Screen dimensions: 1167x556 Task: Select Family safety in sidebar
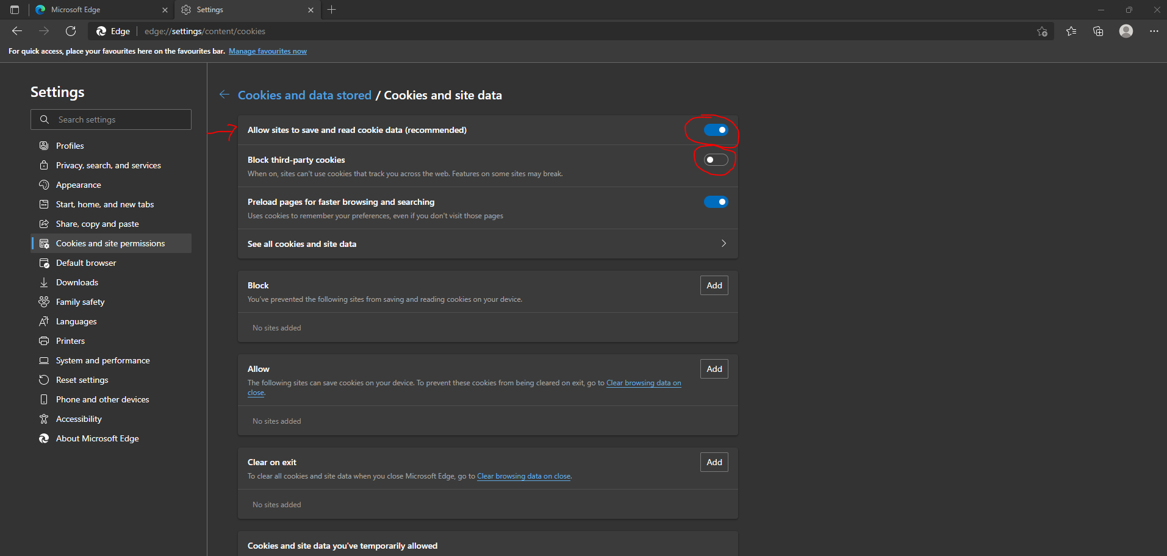tap(111, 302)
